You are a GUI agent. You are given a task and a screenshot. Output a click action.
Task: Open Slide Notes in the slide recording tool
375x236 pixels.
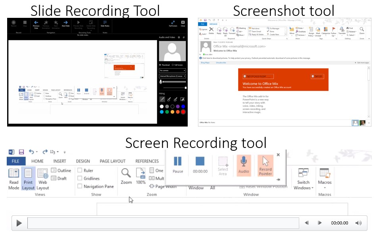105,23
